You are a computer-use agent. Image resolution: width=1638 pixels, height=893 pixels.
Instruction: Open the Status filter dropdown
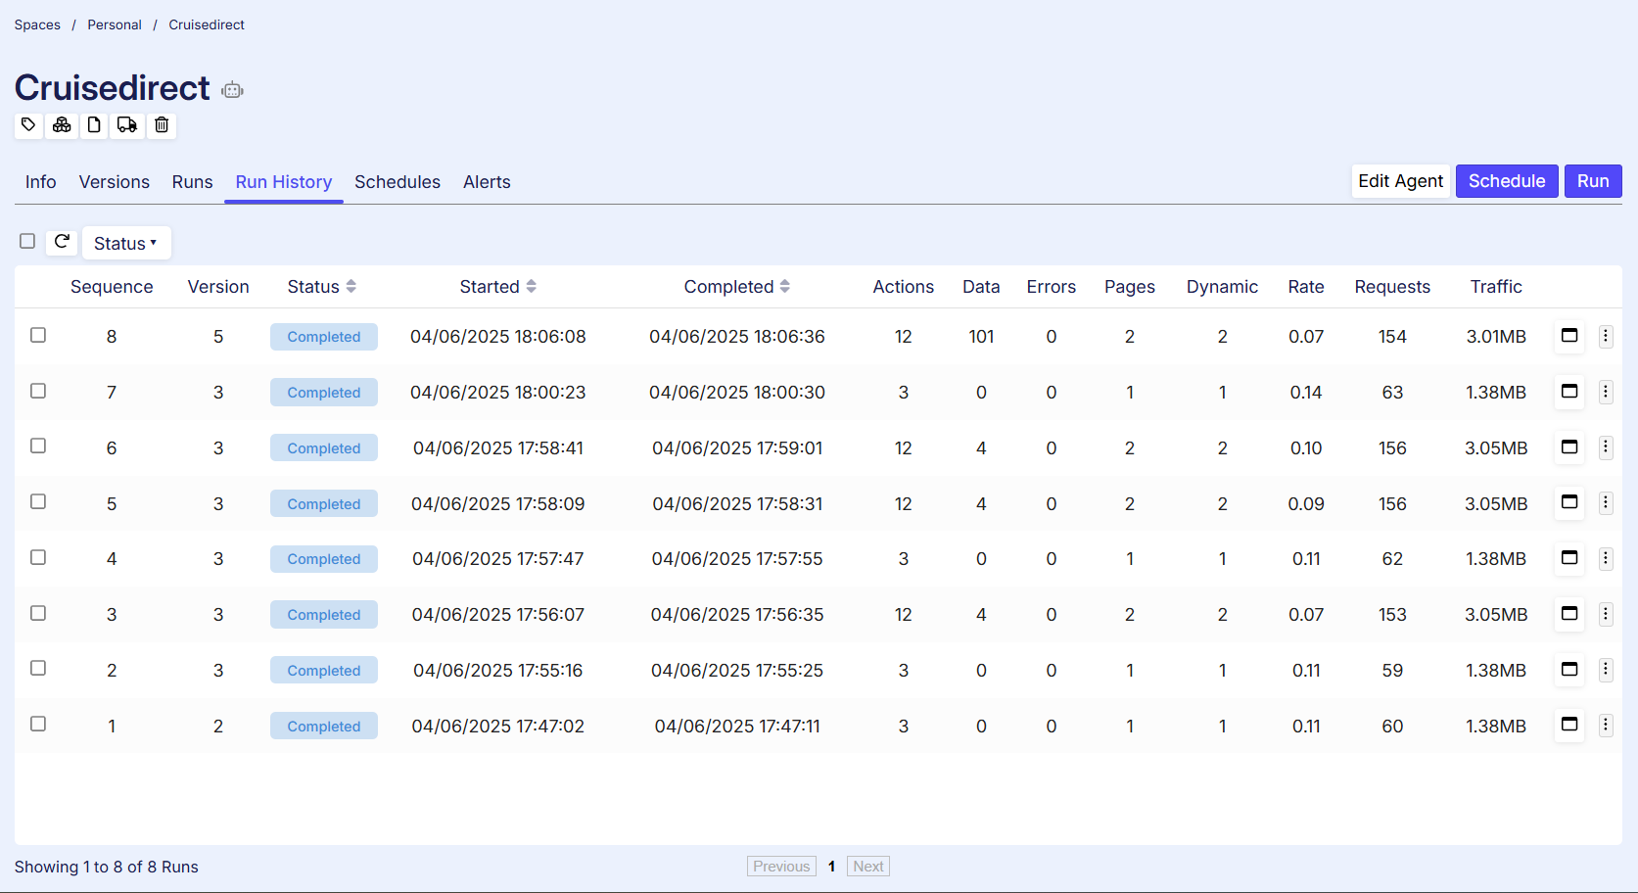[125, 243]
